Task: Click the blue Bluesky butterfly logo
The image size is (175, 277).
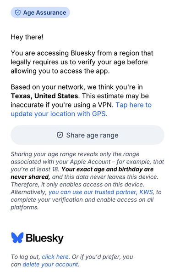Action: tap(17, 237)
